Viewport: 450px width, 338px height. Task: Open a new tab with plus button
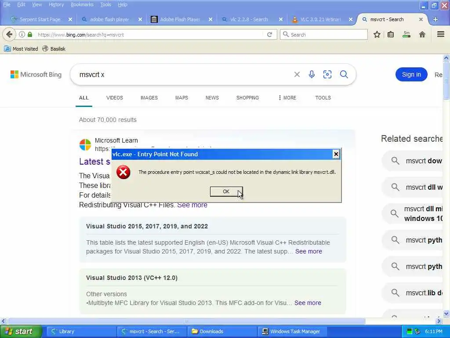(435, 19)
